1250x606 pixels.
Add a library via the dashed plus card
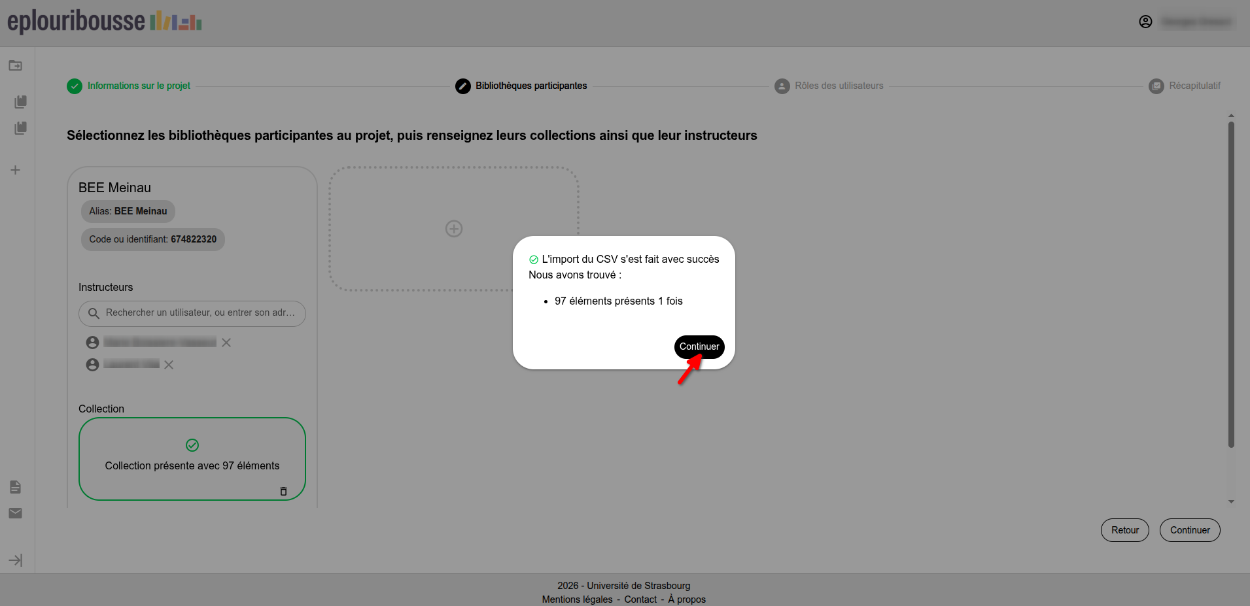454,229
